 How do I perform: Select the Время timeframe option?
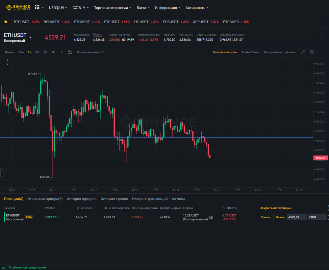click(x=9, y=52)
